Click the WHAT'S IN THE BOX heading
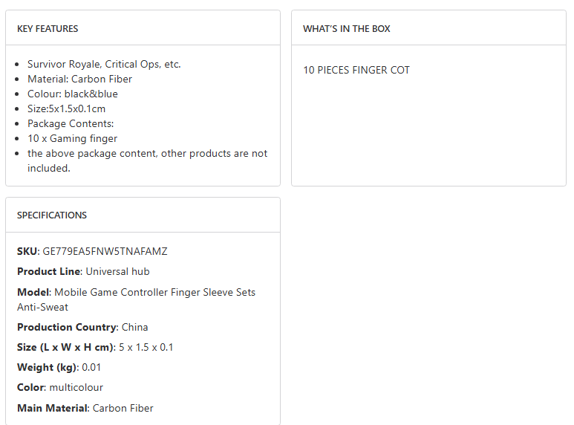The image size is (574, 425). coord(346,29)
